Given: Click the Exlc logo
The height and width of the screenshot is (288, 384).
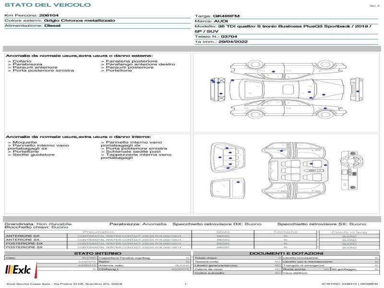Looking at the screenshot, I should click(21, 270).
